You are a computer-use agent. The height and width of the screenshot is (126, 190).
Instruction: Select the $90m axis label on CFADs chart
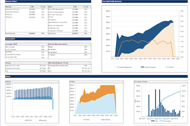[x=72, y=85]
